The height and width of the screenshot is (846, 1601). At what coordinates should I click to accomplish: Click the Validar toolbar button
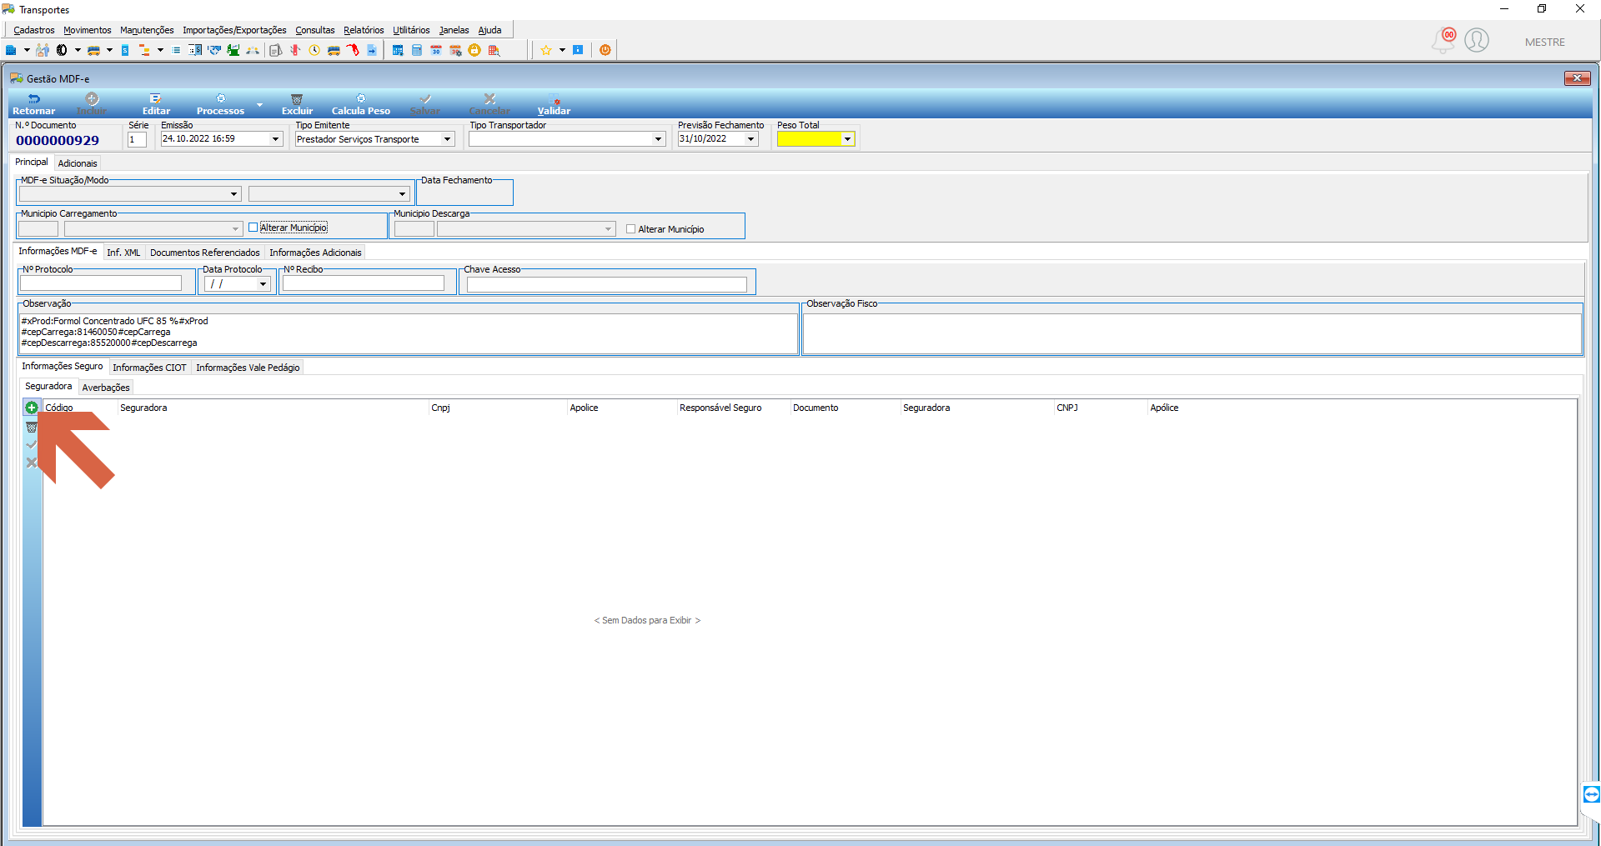[554, 104]
